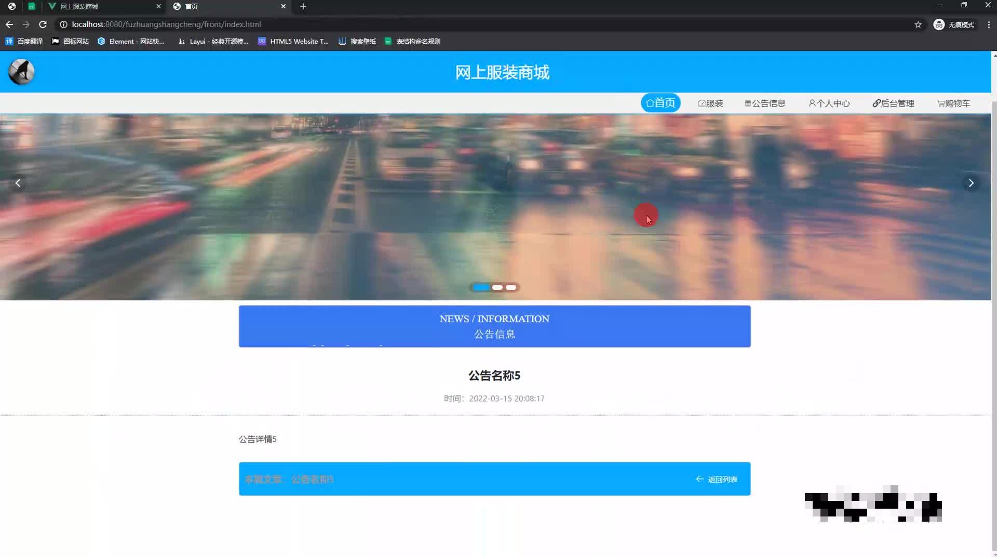This screenshot has width=997, height=557.
Task: Reload the page with refresh icon
Action: pyautogui.click(x=43, y=24)
